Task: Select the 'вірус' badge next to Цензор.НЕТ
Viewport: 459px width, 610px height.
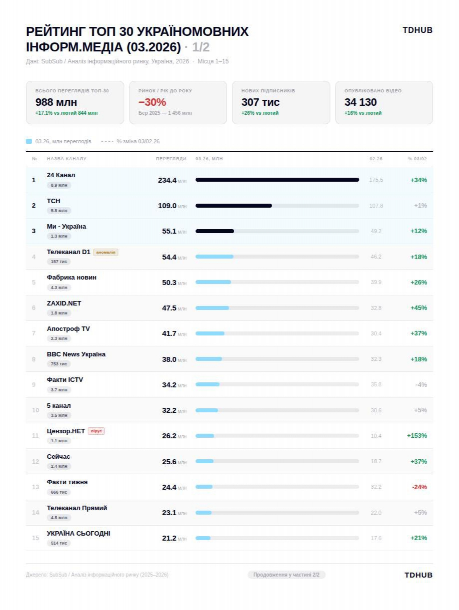Action: pos(96,431)
